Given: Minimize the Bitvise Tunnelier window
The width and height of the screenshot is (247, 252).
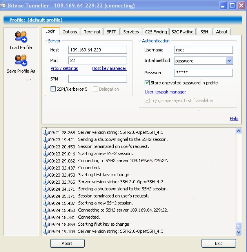Looking at the screenshot, I should pos(223,5).
